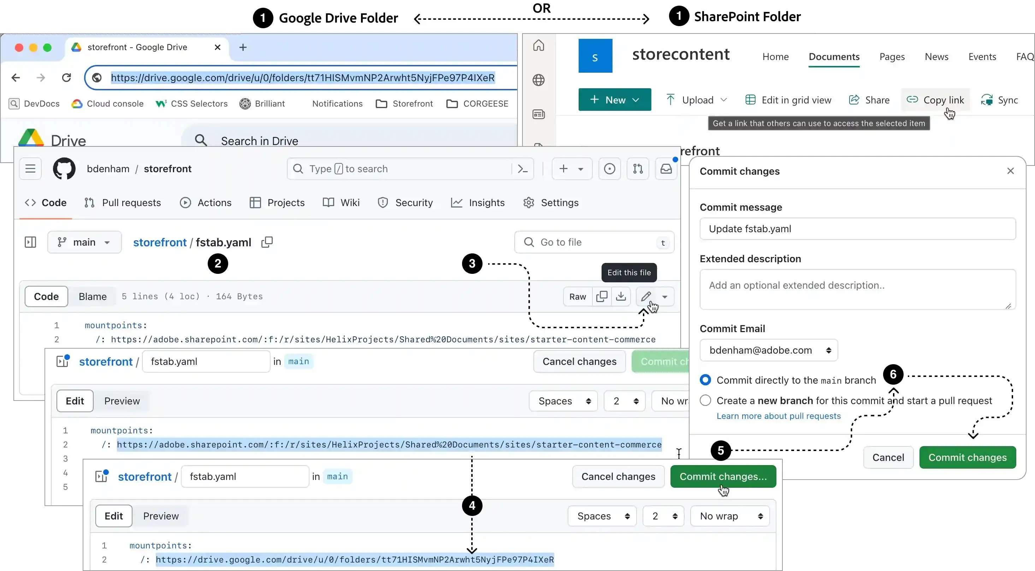Open the GitHub hamburger navigation menu
This screenshot has height=571, width=1035.
pyautogui.click(x=30, y=169)
